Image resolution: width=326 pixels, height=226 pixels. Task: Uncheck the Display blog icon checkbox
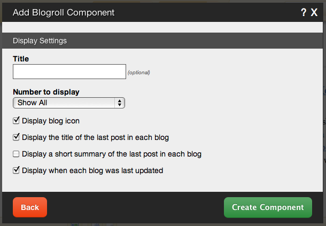click(x=17, y=121)
